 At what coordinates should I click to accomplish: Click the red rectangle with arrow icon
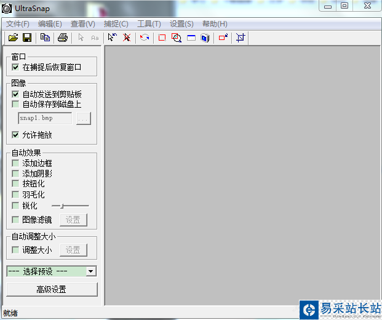[223, 37]
